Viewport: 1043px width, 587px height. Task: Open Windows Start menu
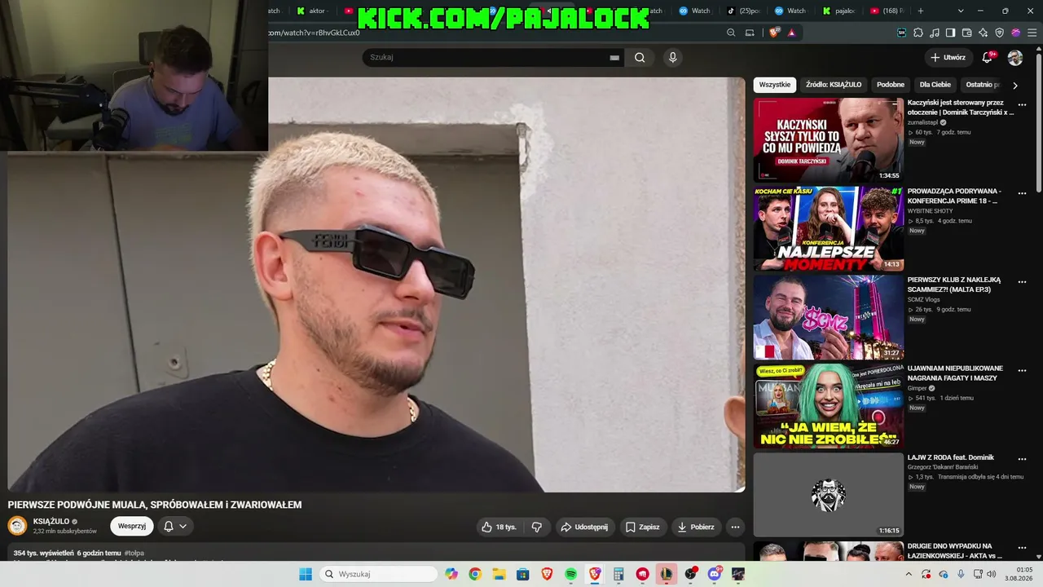(x=306, y=574)
